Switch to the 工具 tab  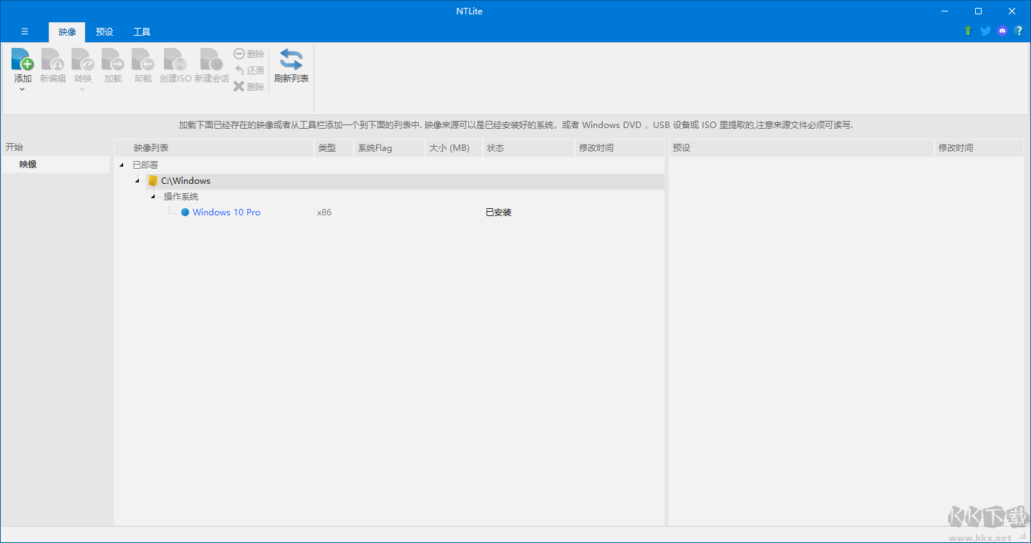(142, 32)
